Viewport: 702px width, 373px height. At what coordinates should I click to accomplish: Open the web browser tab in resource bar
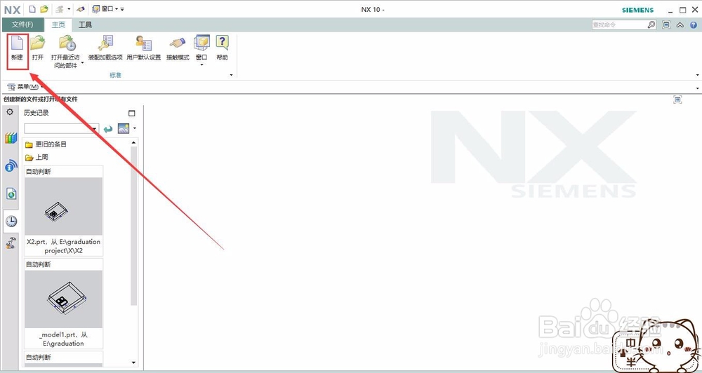11,194
